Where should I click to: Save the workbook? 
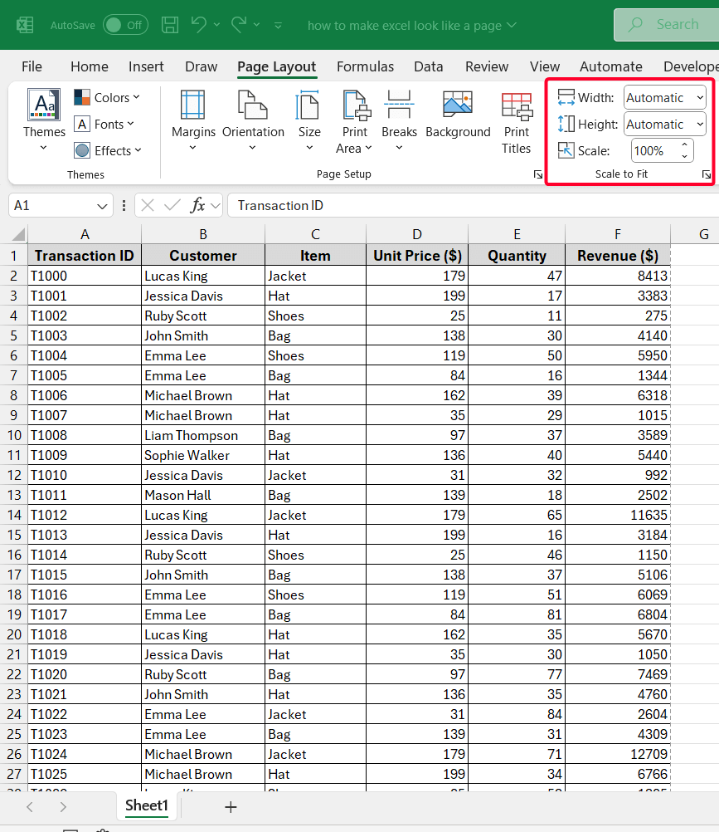coord(170,25)
